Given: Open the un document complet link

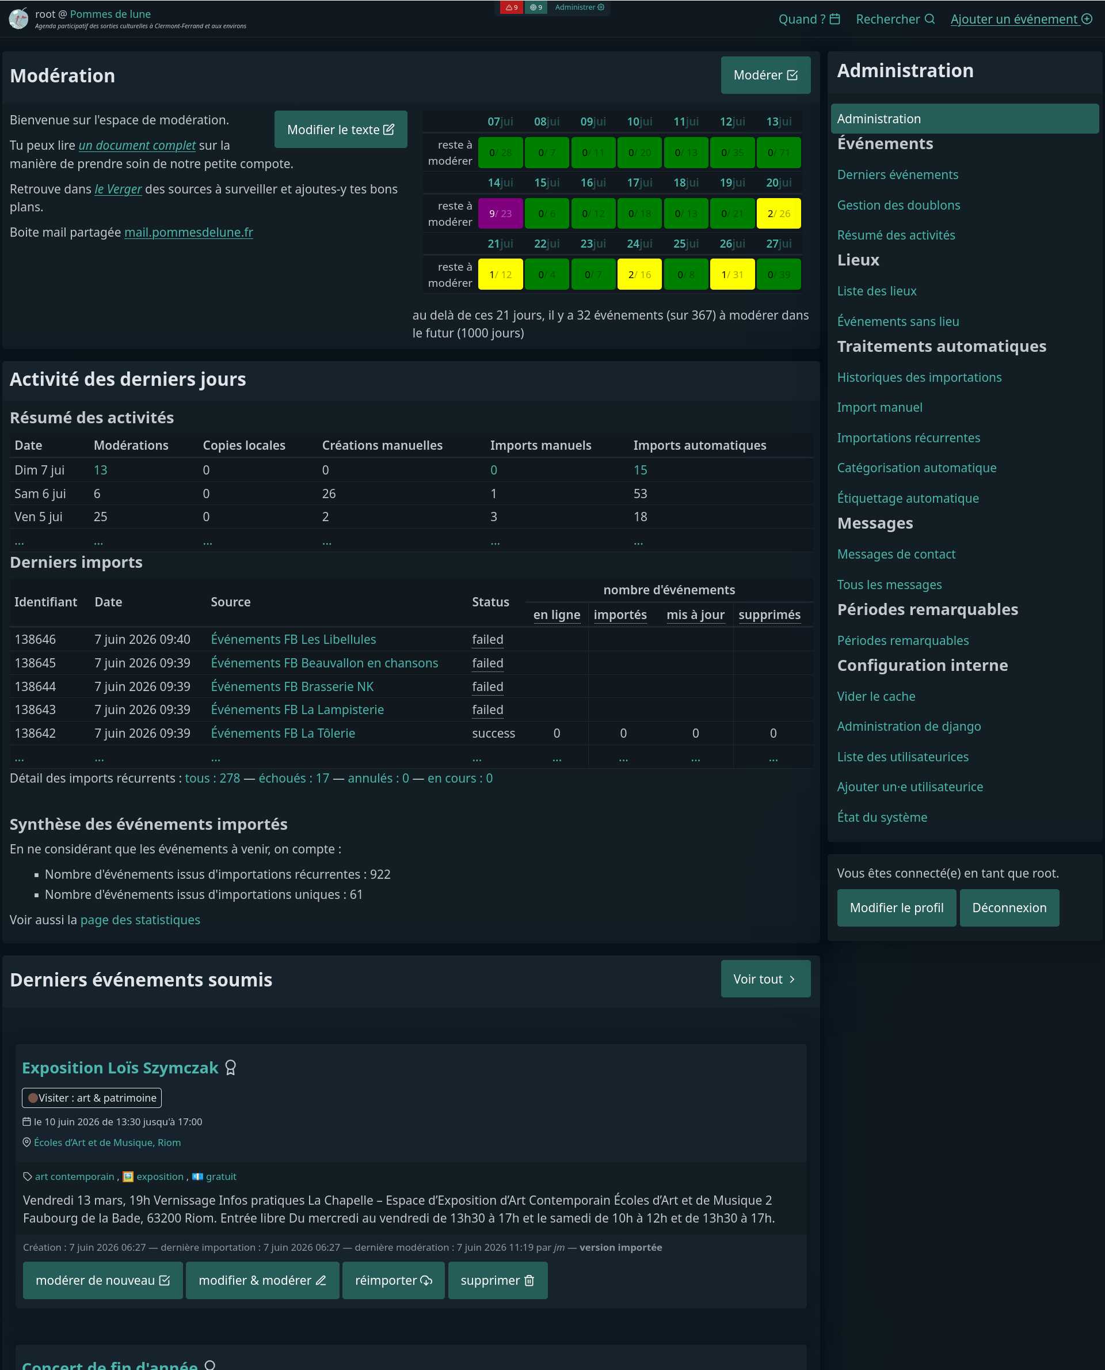Looking at the screenshot, I should tap(137, 145).
